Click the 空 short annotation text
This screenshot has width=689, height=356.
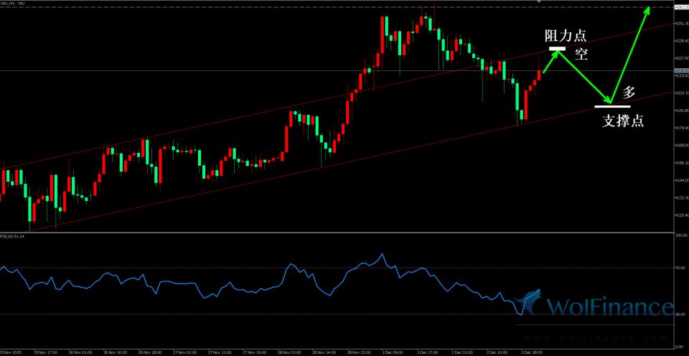(581, 56)
